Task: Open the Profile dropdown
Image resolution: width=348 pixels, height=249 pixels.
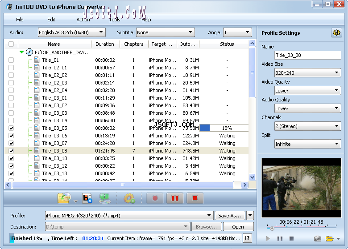Action: pos(129,215)
